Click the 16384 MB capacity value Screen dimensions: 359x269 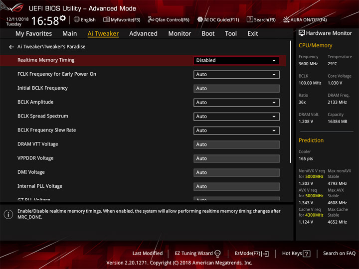(337, 122)
